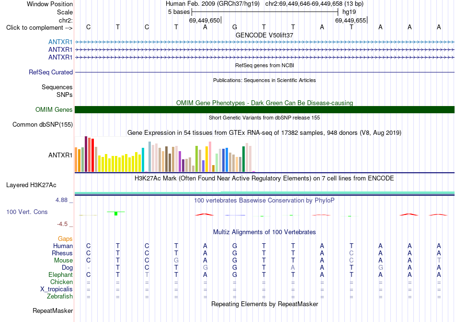Click the 4.88 conservation scale value
455x322 pixels.
(x=61, y=200)
